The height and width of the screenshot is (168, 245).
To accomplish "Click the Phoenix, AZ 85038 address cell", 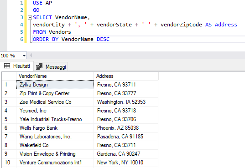I will coord(126,128).
